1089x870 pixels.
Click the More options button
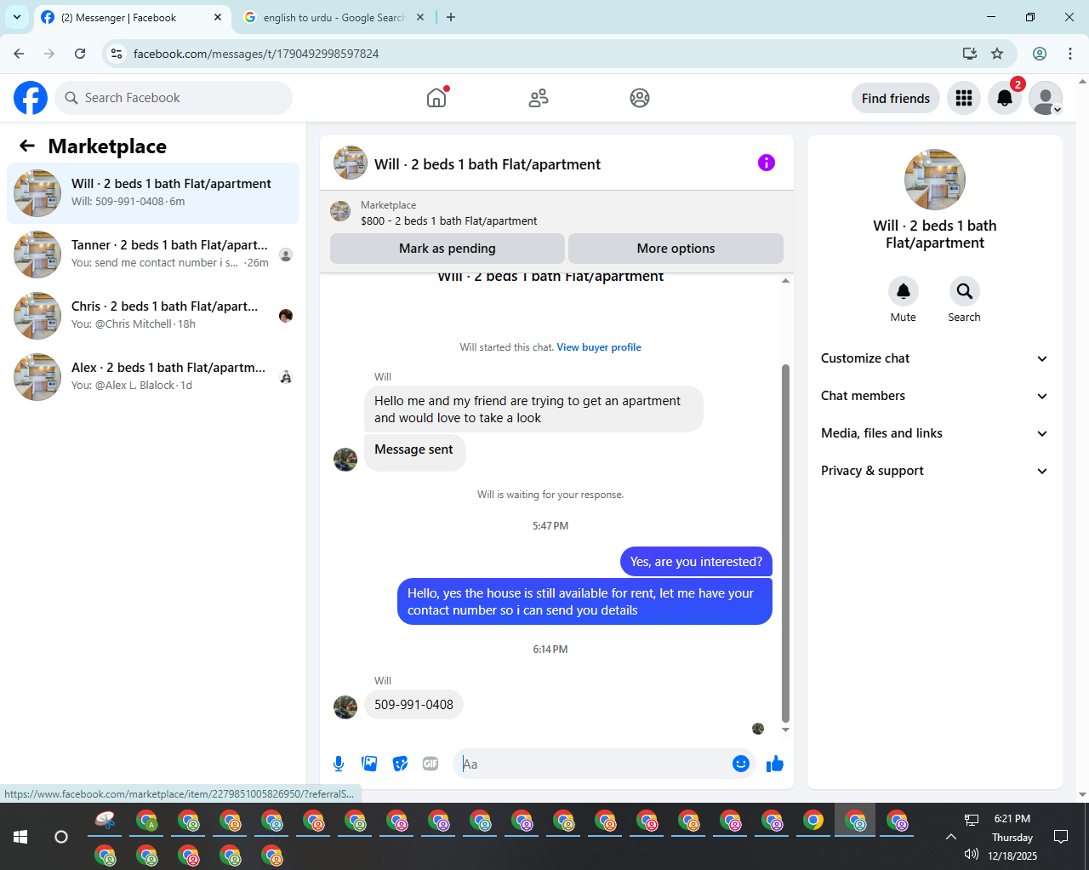pos(676,249)
